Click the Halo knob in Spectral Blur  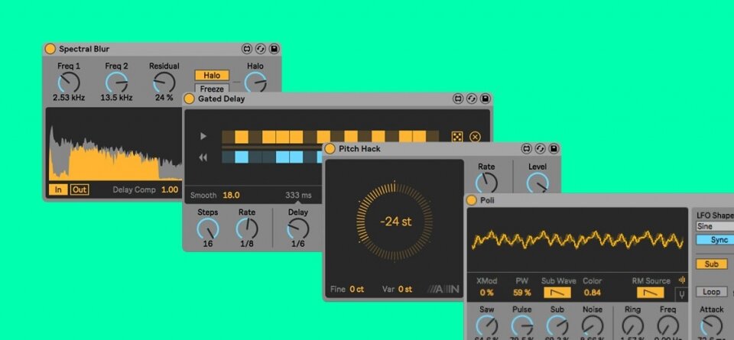point(255,82)
